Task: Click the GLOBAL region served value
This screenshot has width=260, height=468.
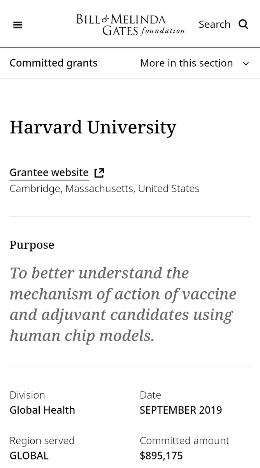Action: click(29, 456)
